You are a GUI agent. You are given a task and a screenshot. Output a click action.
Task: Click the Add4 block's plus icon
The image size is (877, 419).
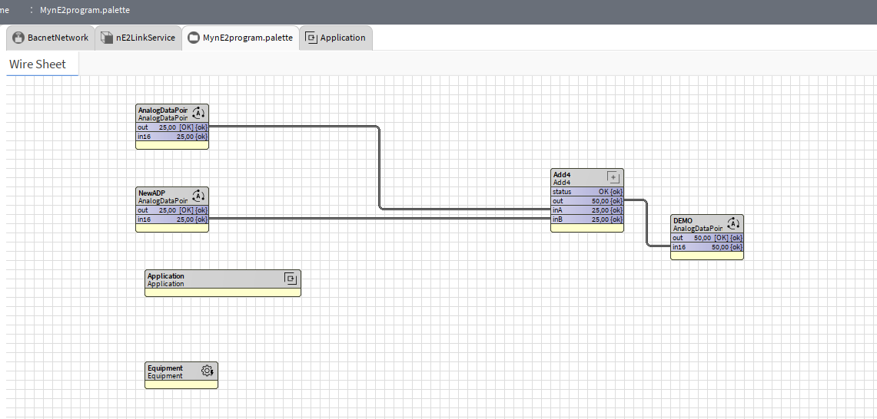613,177
